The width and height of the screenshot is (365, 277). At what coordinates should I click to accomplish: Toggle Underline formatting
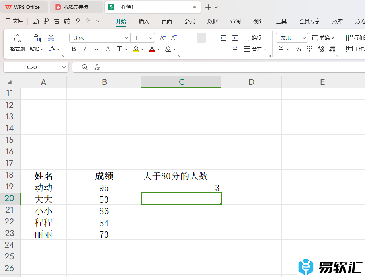pos(96,49)
